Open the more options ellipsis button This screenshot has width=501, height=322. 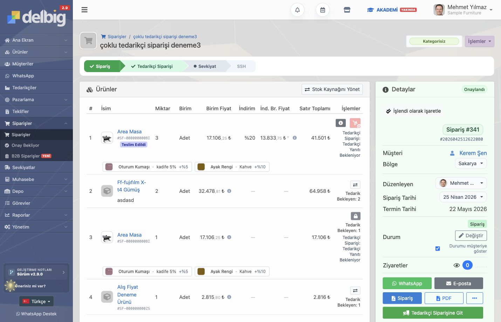[x=474, y=298]
